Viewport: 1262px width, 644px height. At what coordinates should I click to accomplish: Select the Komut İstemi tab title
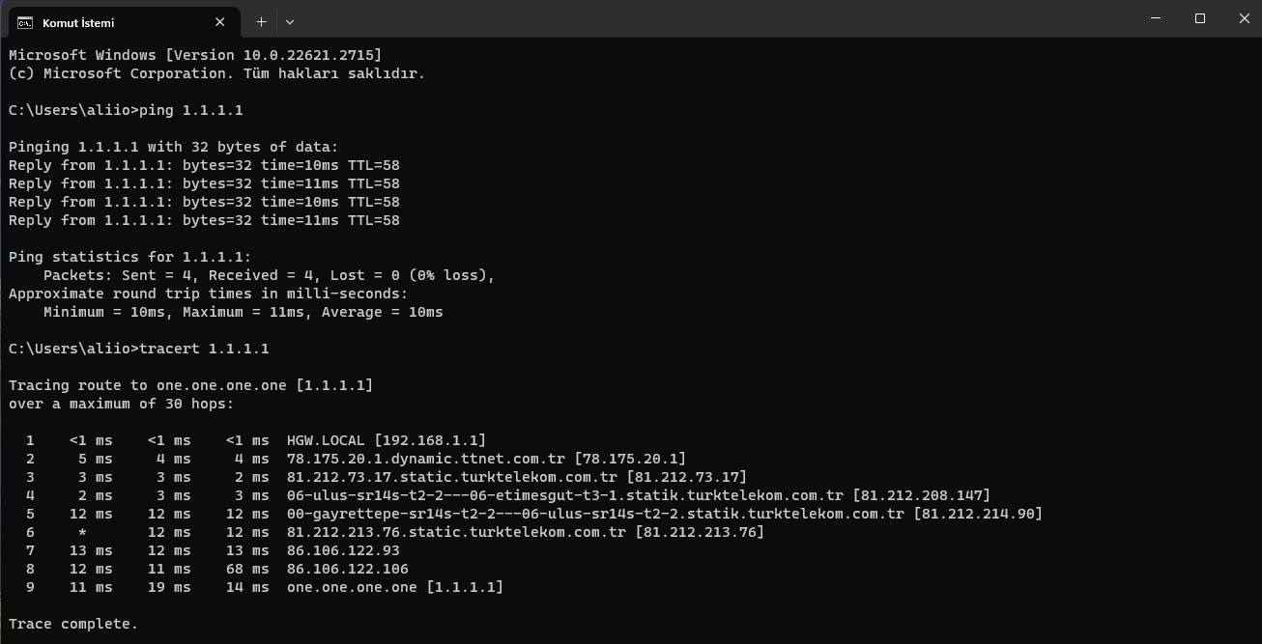[78, 22]
